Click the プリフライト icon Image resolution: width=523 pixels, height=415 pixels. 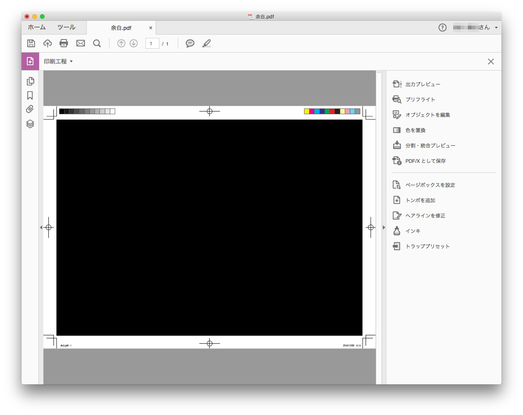(x=397, y=99)
